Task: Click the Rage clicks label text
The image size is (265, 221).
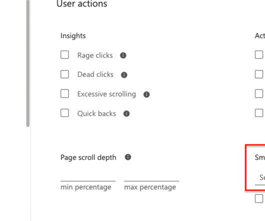Action: [x=95, y=55]
